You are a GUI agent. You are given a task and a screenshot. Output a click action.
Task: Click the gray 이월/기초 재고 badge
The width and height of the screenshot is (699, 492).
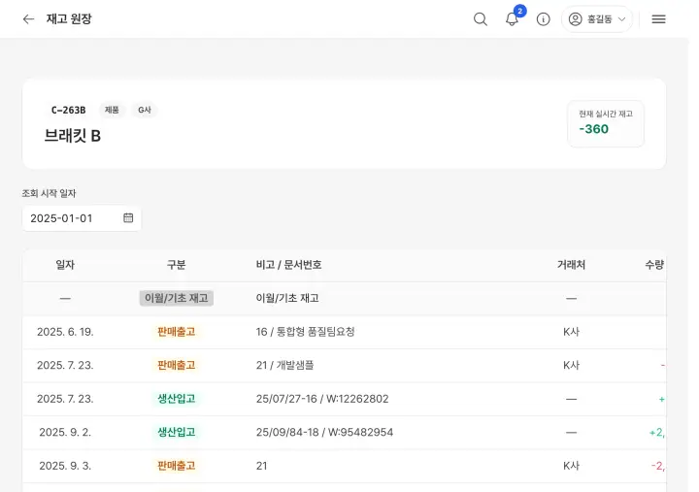tap(176, 298)
